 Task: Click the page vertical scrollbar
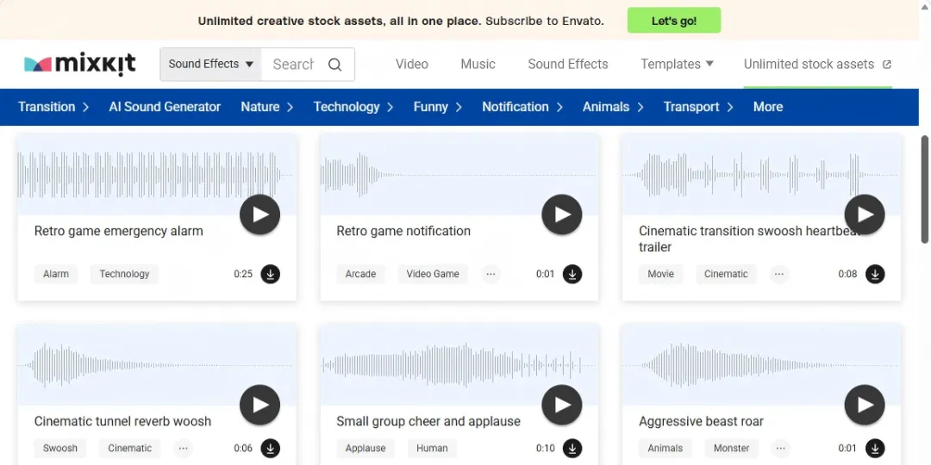924,189
